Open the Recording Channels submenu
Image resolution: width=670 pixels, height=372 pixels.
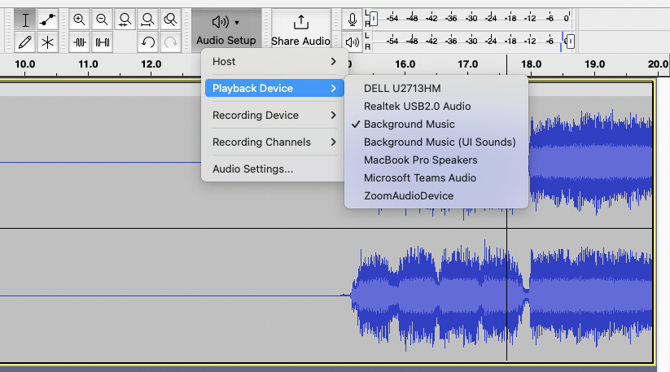(274, 142)
